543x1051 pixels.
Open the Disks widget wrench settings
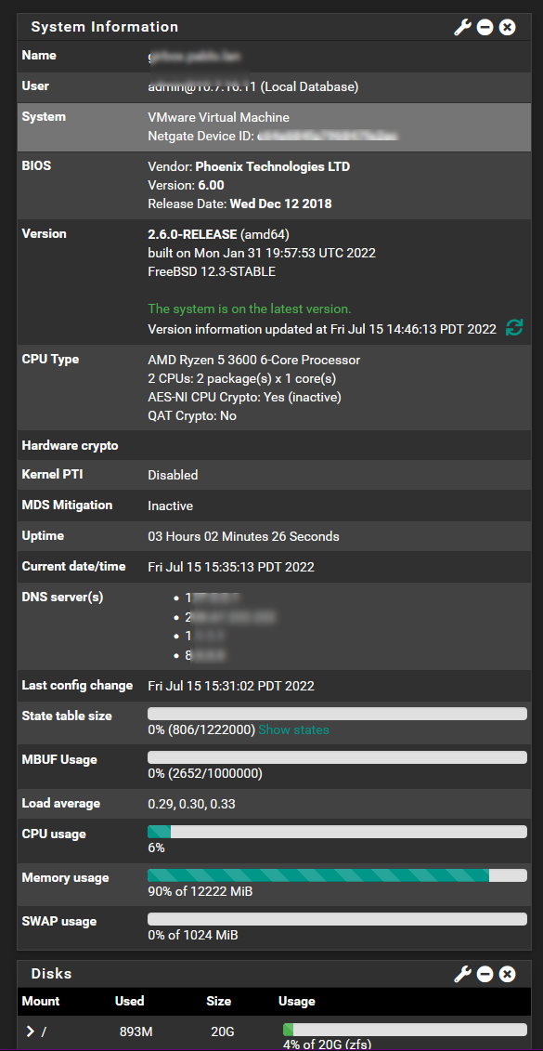(462, 974)
